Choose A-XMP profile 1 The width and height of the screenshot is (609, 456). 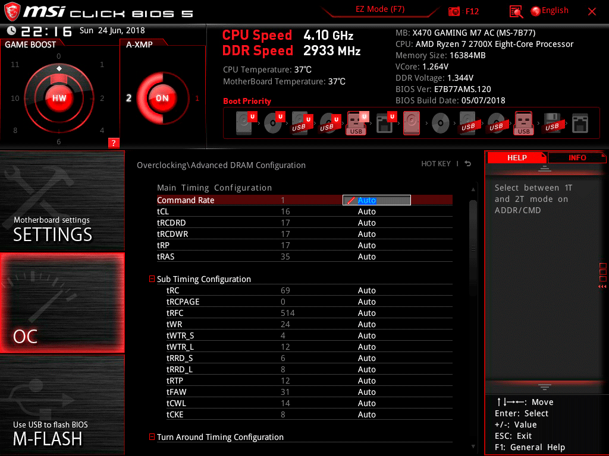(x=197, y=99)
